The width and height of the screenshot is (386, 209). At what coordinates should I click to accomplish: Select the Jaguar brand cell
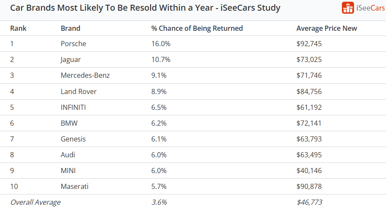(x=71, y=59)
